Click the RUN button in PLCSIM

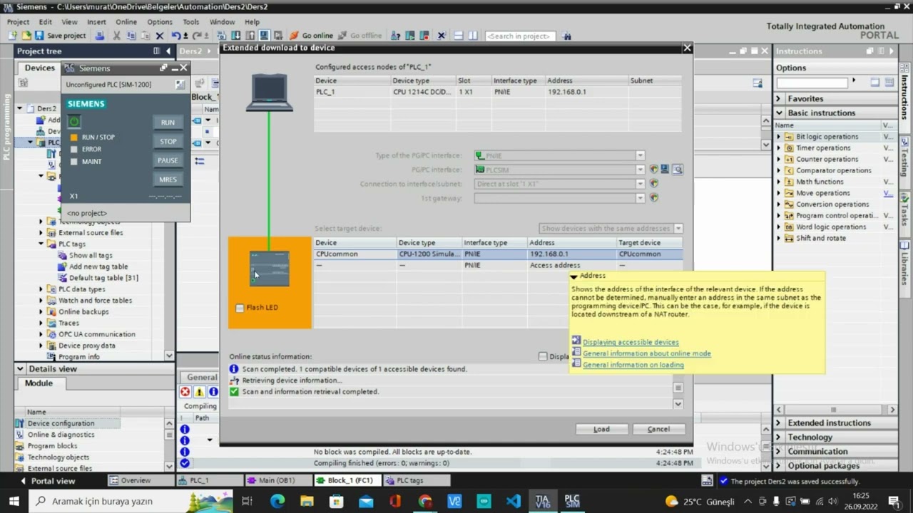(168, 123)
